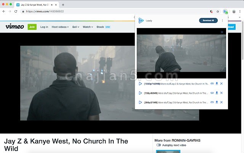Remove the 1080p/162MB entry from list
The width and height of the screenshot is (244, 153).
[x=222, y=83]
